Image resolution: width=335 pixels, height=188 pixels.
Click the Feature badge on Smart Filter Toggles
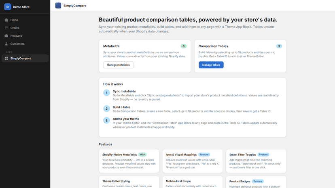coord(263,155)
